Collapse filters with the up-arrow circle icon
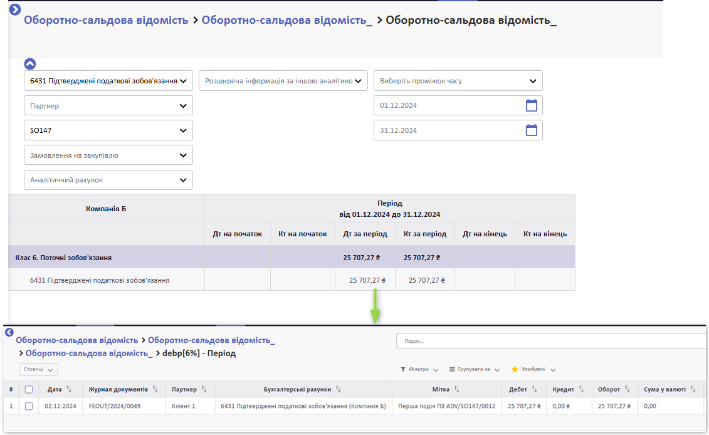Viewport: 709px width, 435px height. click(30, 64)
